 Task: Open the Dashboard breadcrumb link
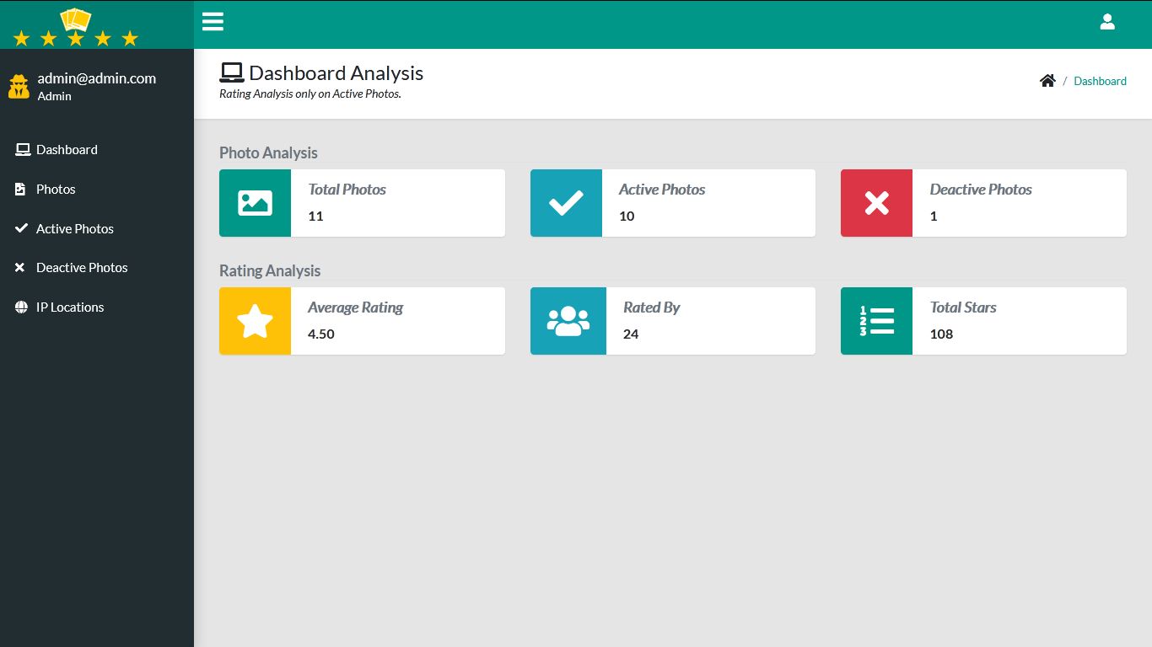(1100, 80)
